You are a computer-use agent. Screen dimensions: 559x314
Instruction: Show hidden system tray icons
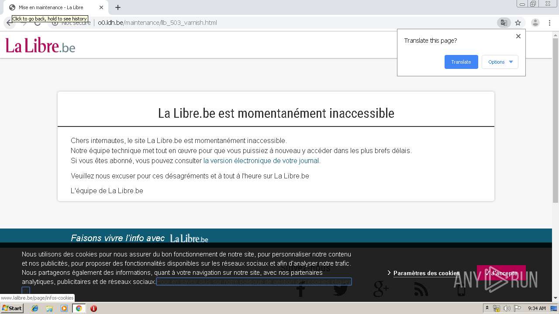[487, 308]
